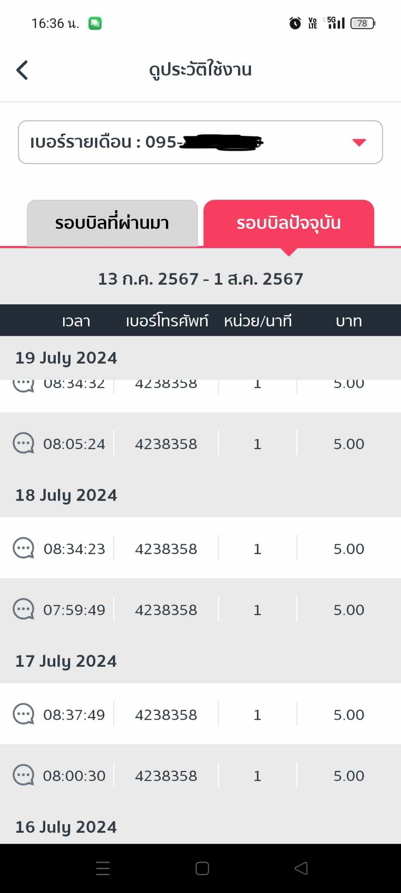401x893 pixels.
Task: Open the เบอร์รายเดือน number selector
Action: click(200, 142)
